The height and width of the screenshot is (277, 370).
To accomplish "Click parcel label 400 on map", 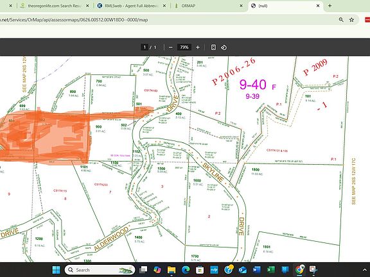I will pyautogui.click(x=179, y=113).
